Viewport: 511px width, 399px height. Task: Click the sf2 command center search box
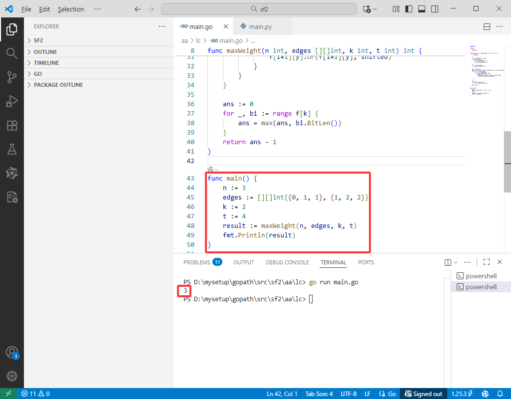tap(259, 9)
